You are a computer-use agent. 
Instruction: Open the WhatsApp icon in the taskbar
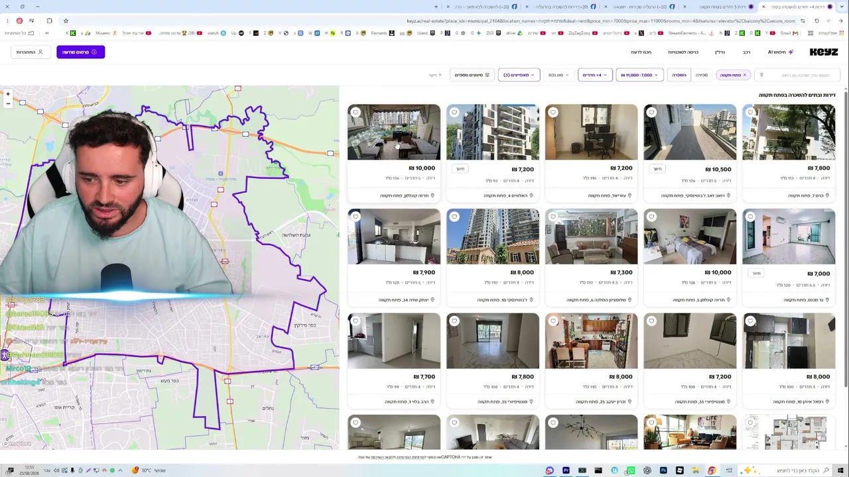coord(631,470)
